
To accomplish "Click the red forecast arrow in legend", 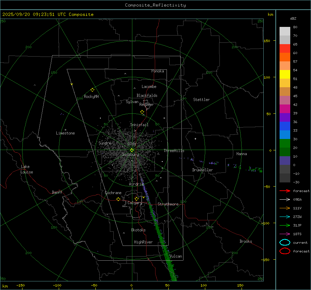I will 285,191.
